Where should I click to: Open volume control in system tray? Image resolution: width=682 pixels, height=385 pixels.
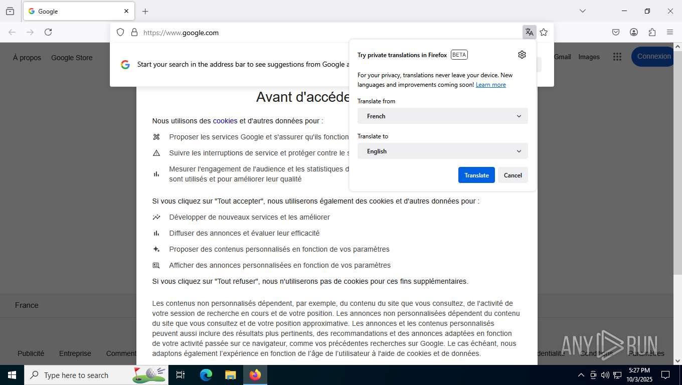coord(605,375)
